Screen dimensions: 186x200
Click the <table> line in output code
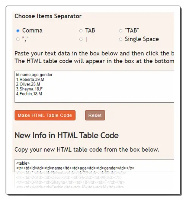(23, 163)
